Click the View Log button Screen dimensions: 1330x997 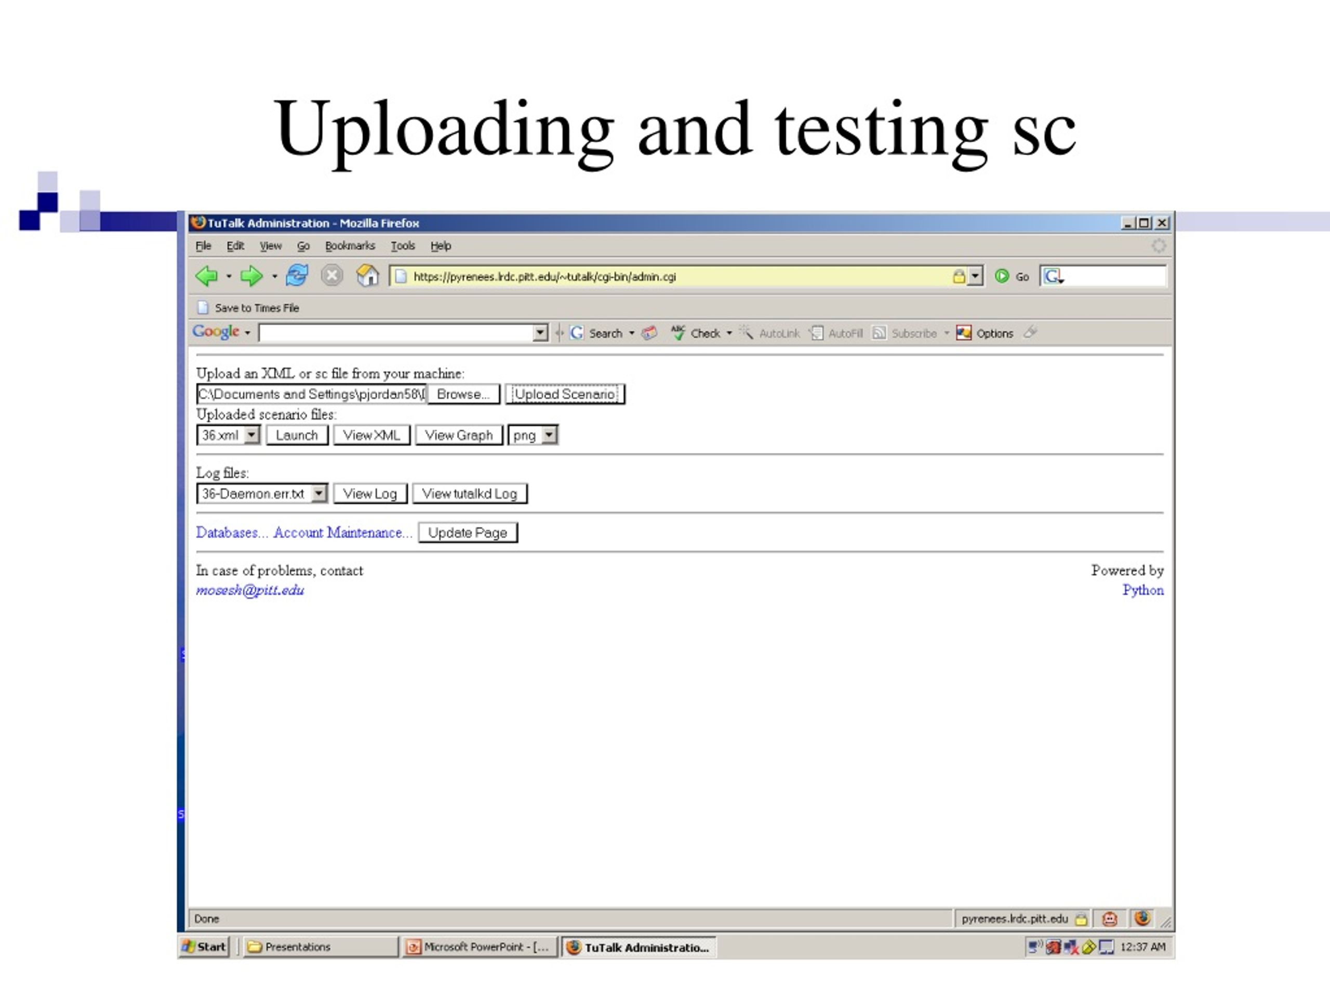click(x=370, y=494)
